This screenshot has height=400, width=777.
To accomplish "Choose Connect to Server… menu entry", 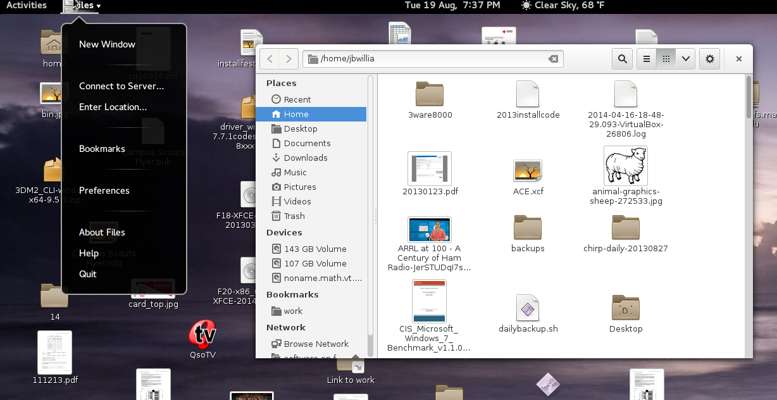I will (x=121, y=86).
